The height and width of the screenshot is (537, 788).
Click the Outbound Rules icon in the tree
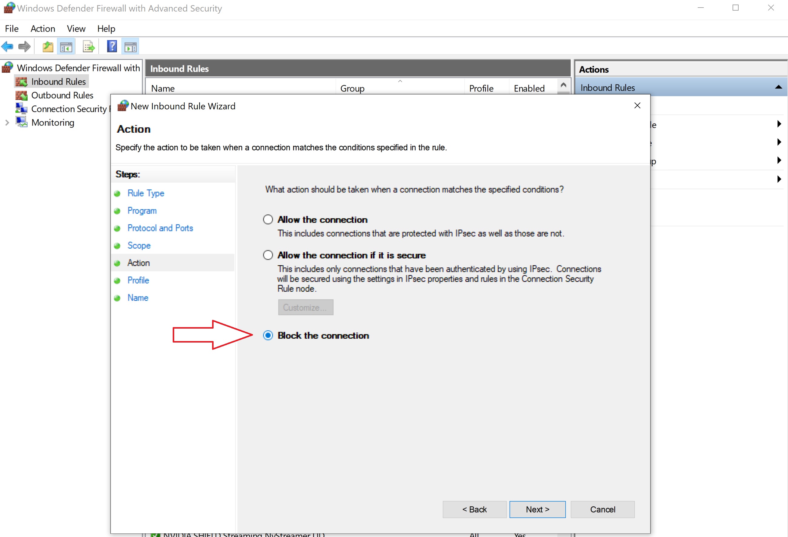point(22,95)
